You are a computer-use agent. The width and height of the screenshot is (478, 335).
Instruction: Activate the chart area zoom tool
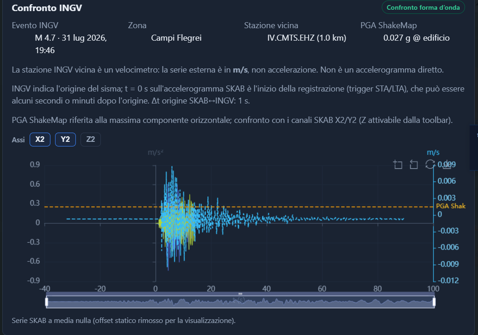point(398,164)
